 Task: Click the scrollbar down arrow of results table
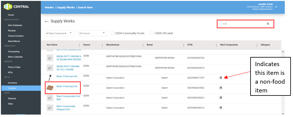[x=283, y=114]
